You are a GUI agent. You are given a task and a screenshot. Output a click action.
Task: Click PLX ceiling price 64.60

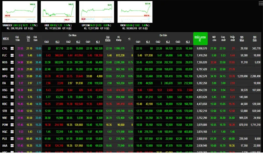[20, 139]
